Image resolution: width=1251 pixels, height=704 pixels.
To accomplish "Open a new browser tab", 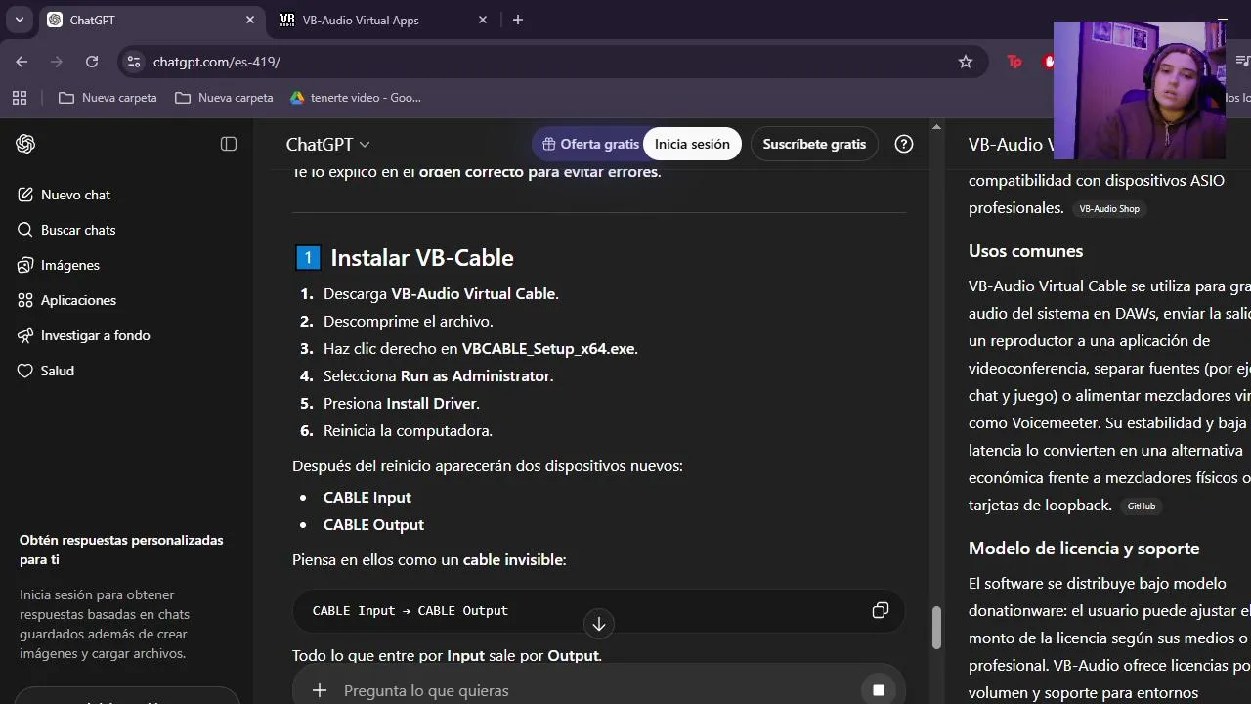I will pos(518,20).
